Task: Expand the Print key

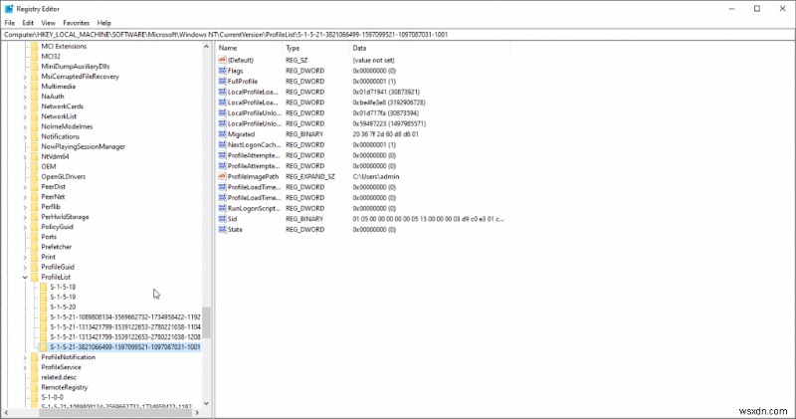Action: click(25, 257)
